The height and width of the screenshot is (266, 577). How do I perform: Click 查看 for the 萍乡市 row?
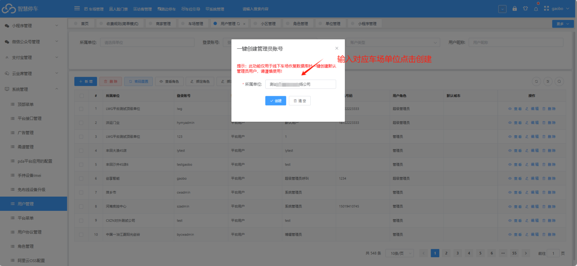tap(515, 193)
